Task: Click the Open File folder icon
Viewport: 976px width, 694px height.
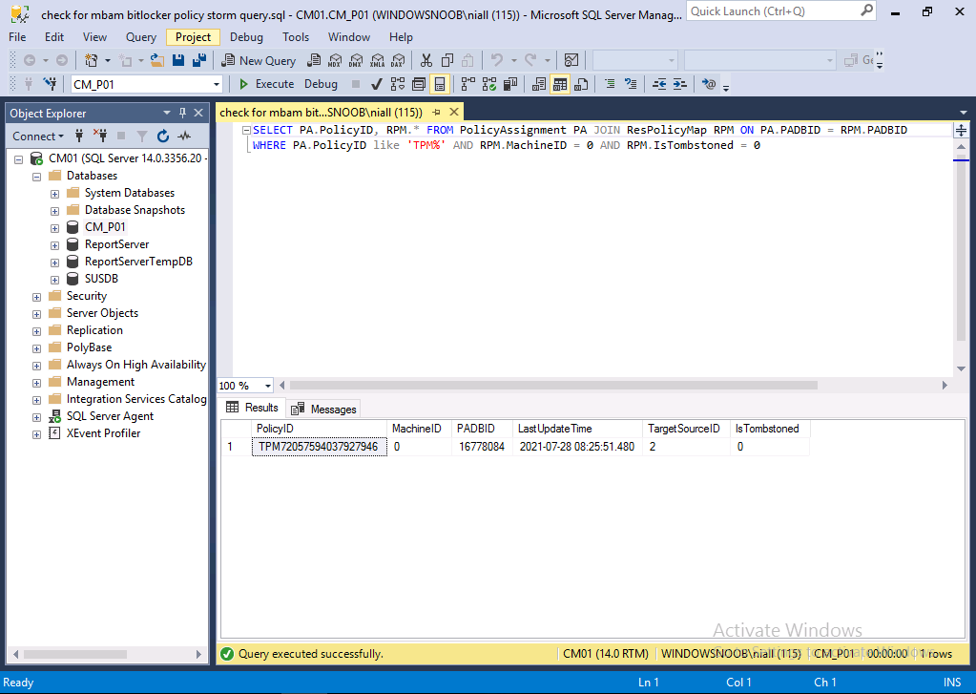Action: pos(157,60)
